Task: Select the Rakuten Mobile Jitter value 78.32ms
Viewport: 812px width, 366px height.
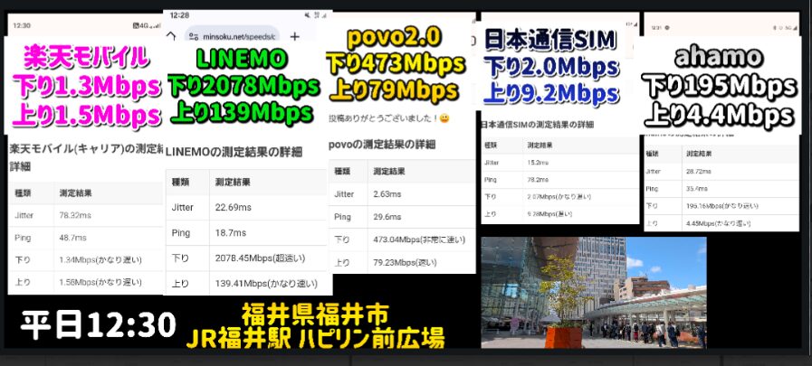Action: [x=75, y=215]
